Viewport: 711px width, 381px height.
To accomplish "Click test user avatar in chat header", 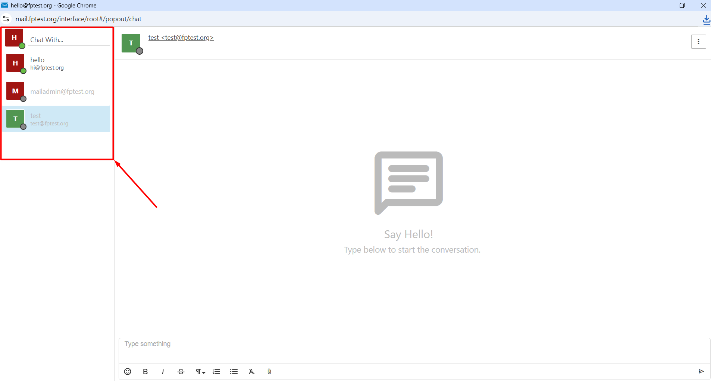I will pyautogui.click(x=131, y=43).
